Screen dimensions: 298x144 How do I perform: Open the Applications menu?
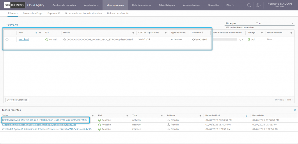coord(91,5)
